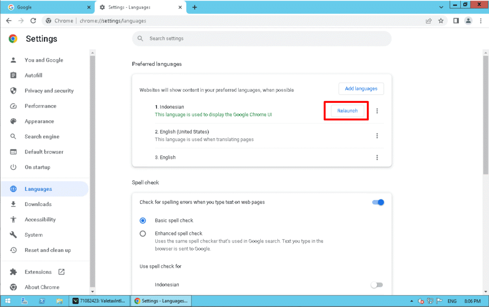Select Basic spell check option

143,220
